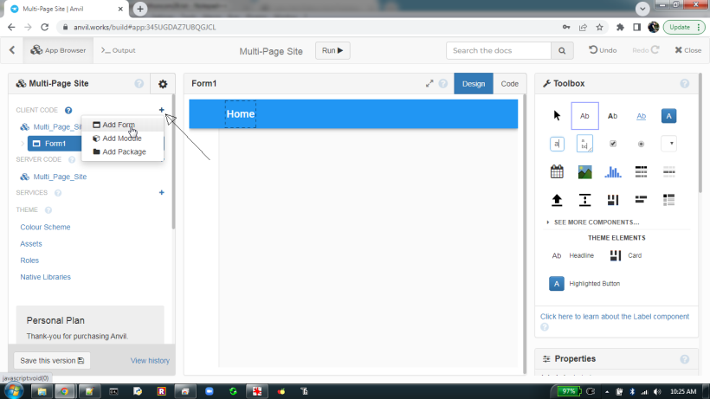Pick the Plot chart component

pos(613,171)
